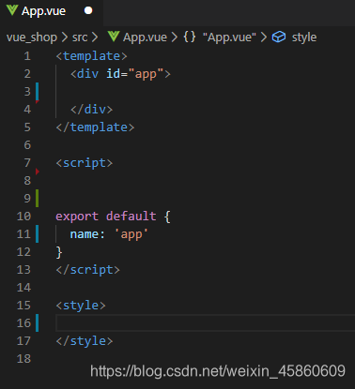Open the vue_shop breadcrumb folder
The height and width of the screenshot is (389, 355).
(32, 37)
